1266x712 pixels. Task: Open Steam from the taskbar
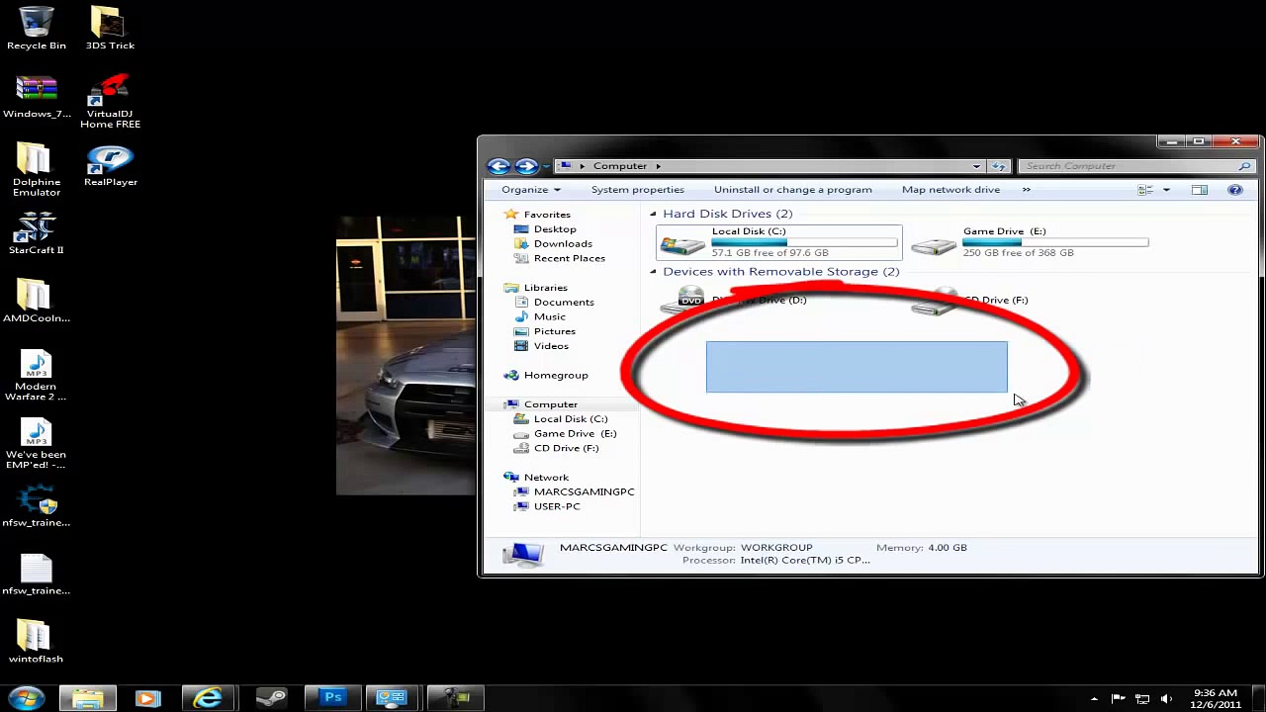coord(270,698)
